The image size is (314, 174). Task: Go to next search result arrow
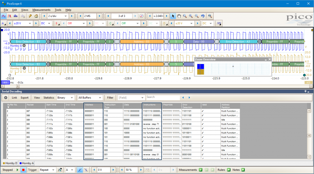(189, 98)
